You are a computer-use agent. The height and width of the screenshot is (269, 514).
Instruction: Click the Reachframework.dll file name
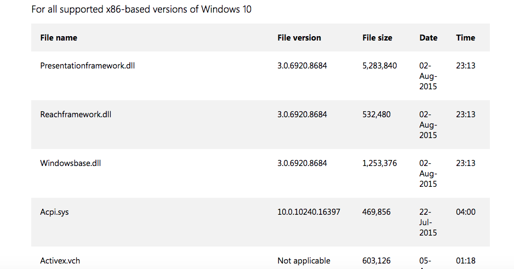(76, 115)
